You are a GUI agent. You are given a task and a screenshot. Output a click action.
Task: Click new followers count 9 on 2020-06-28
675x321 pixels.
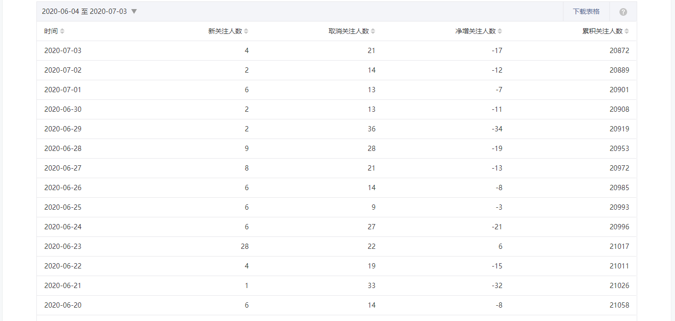pyautogui.click(x=247, y=149)
